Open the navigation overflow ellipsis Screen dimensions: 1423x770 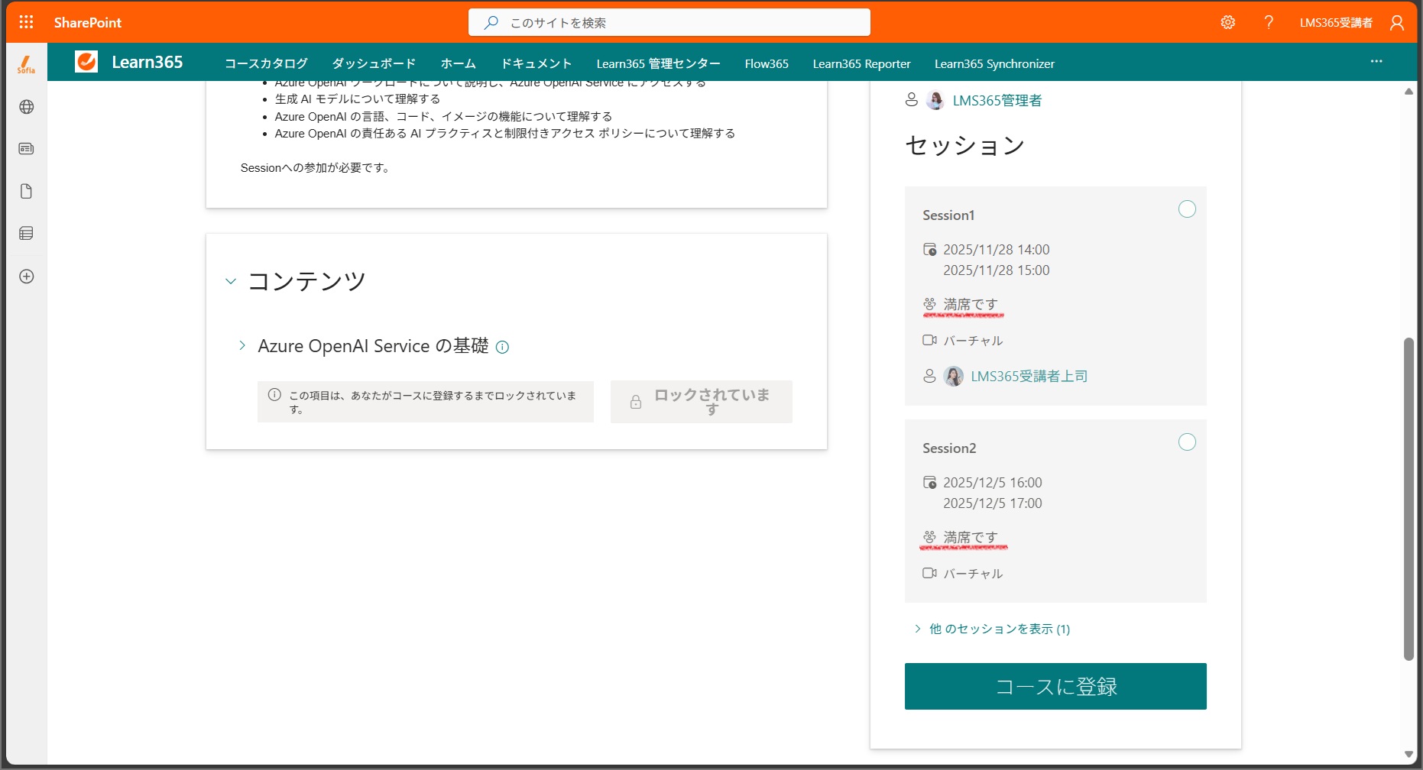pos(1376,61)
